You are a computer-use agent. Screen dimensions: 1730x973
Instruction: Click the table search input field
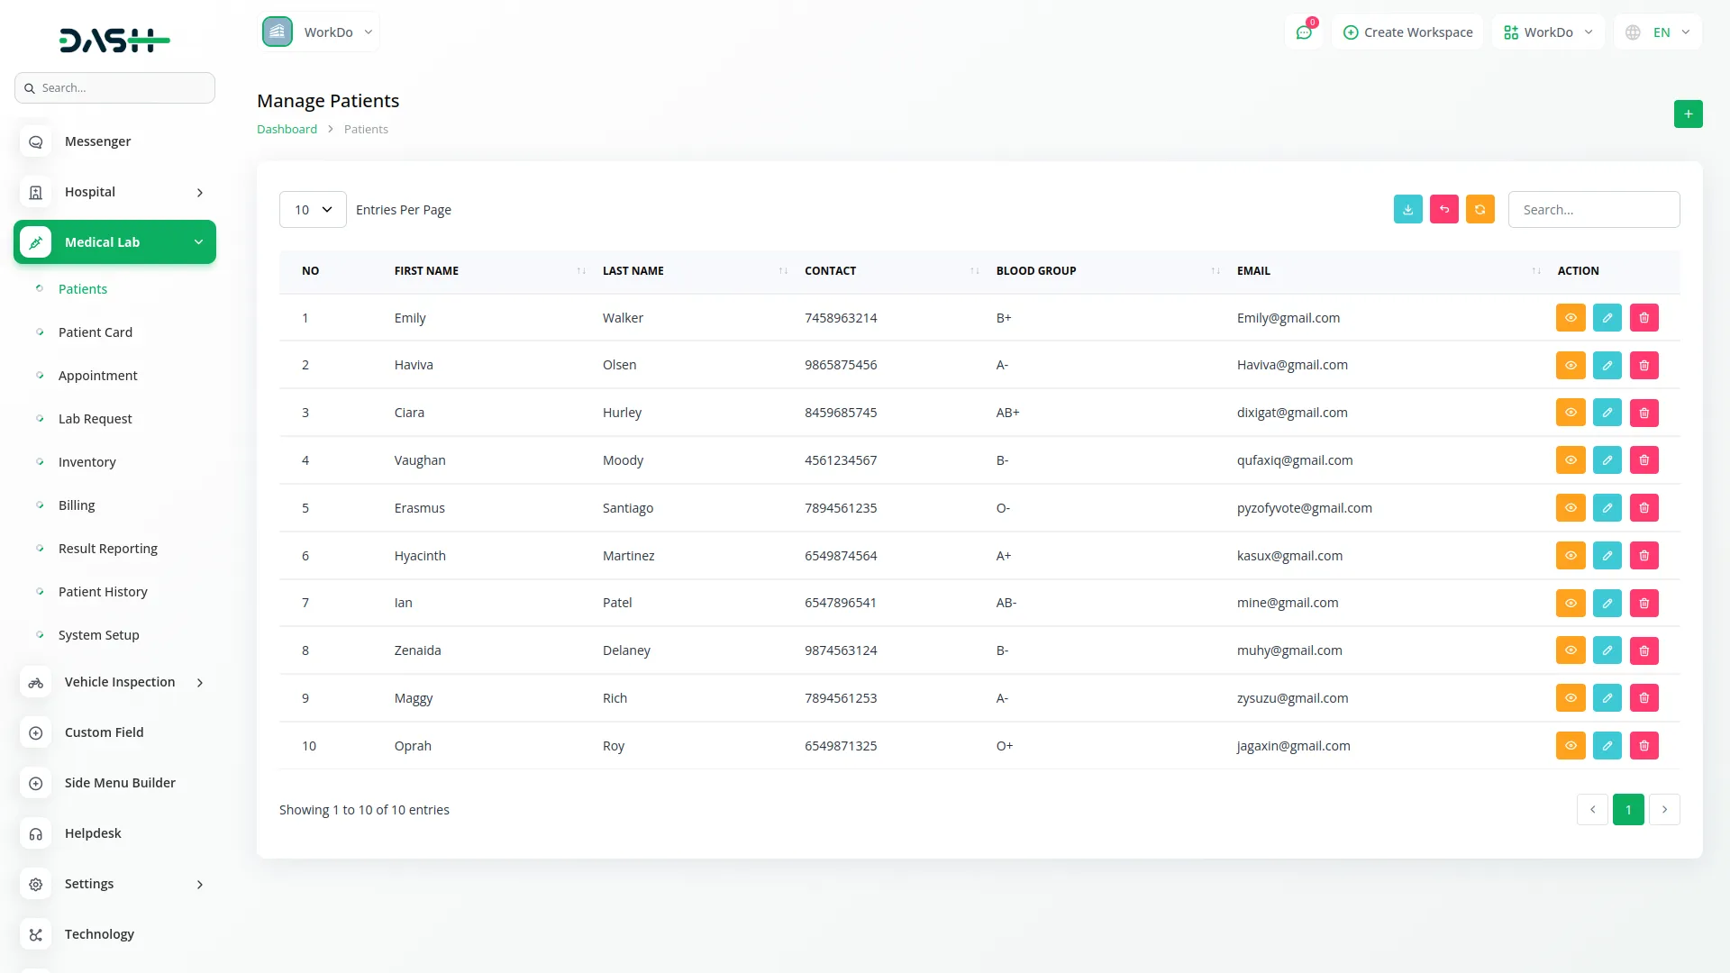(1593, 210)
